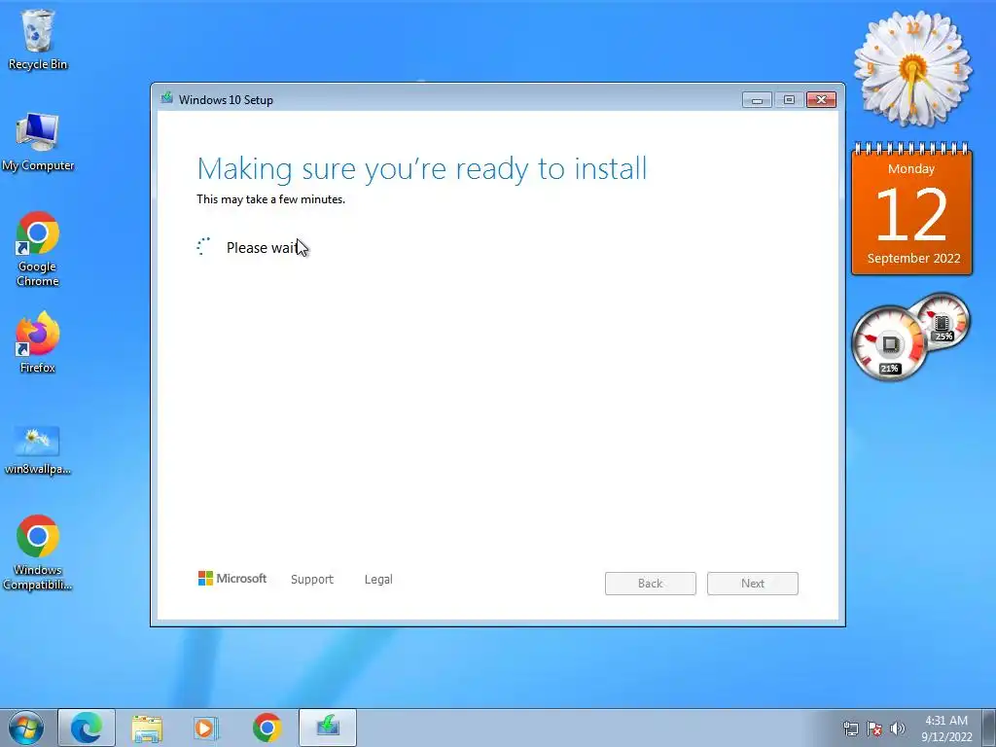Click the 'This may take a few minutes.' text
Viewport: 996px width, 747px height.
pyautogui.click(x=270, y=199)
